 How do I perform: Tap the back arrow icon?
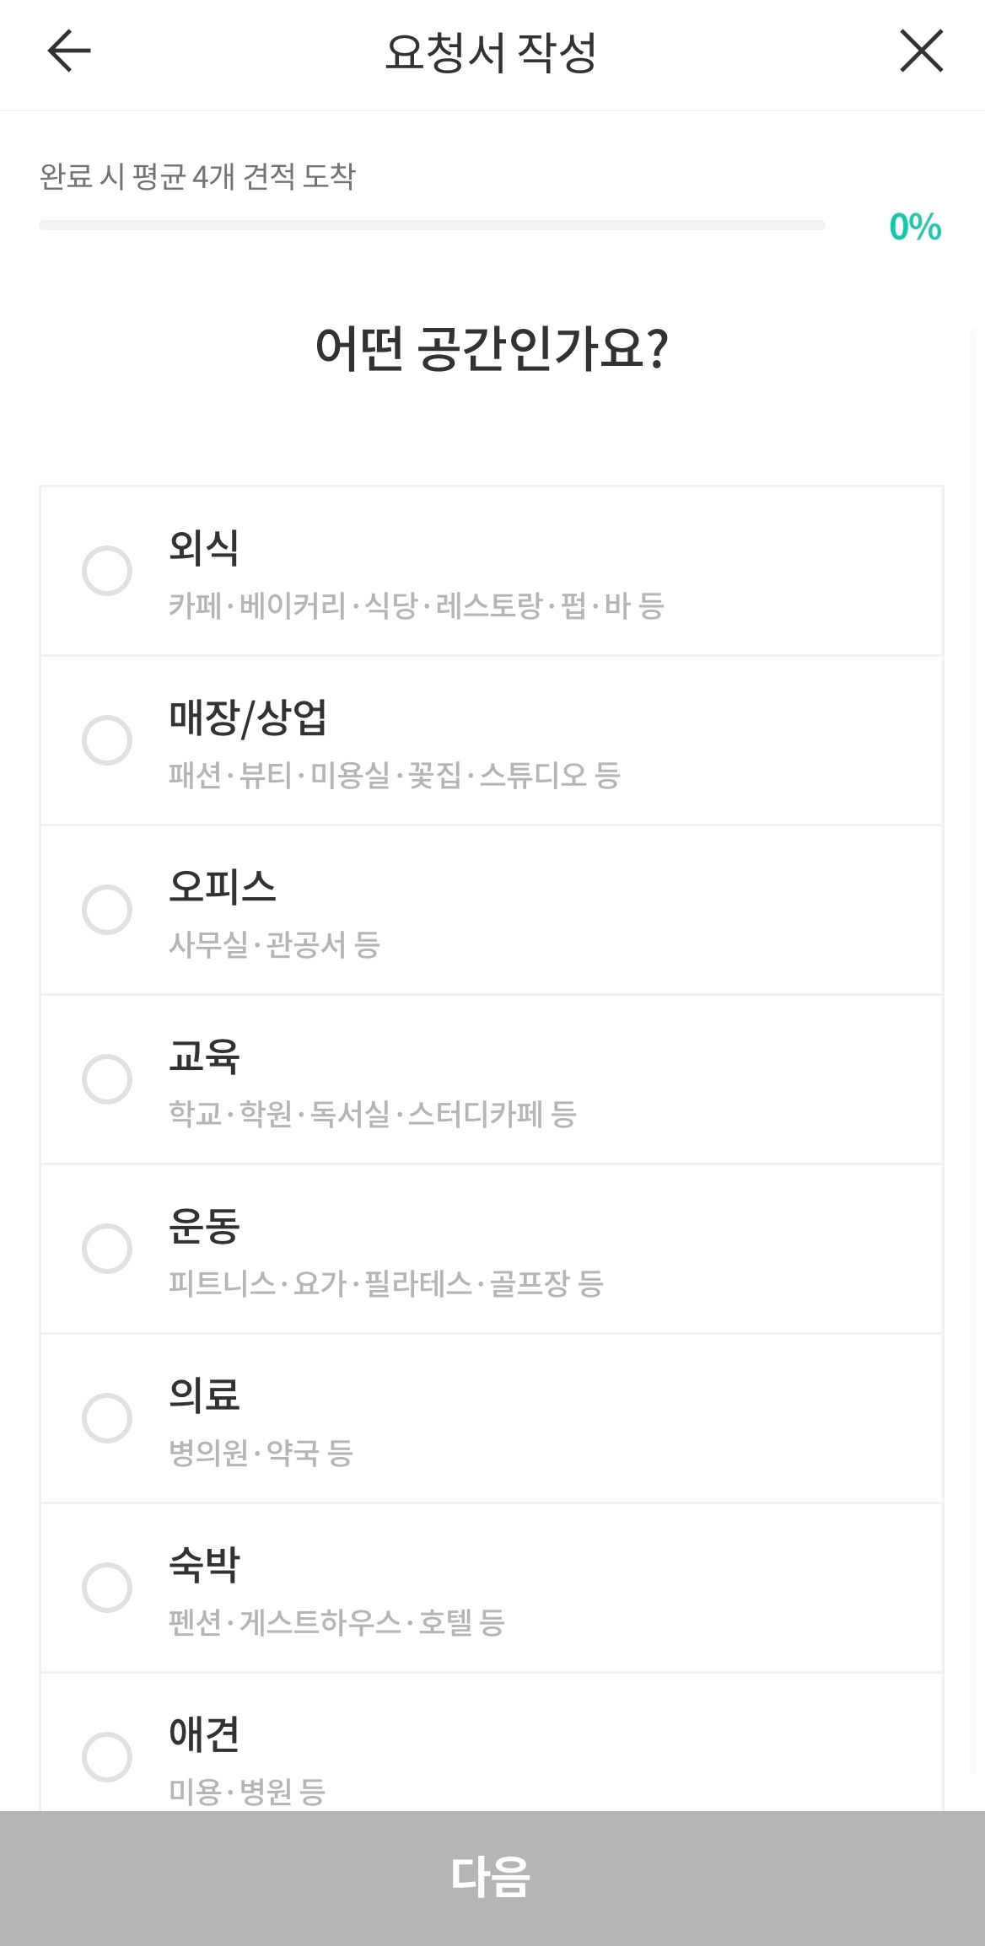[x=69, y=51]
